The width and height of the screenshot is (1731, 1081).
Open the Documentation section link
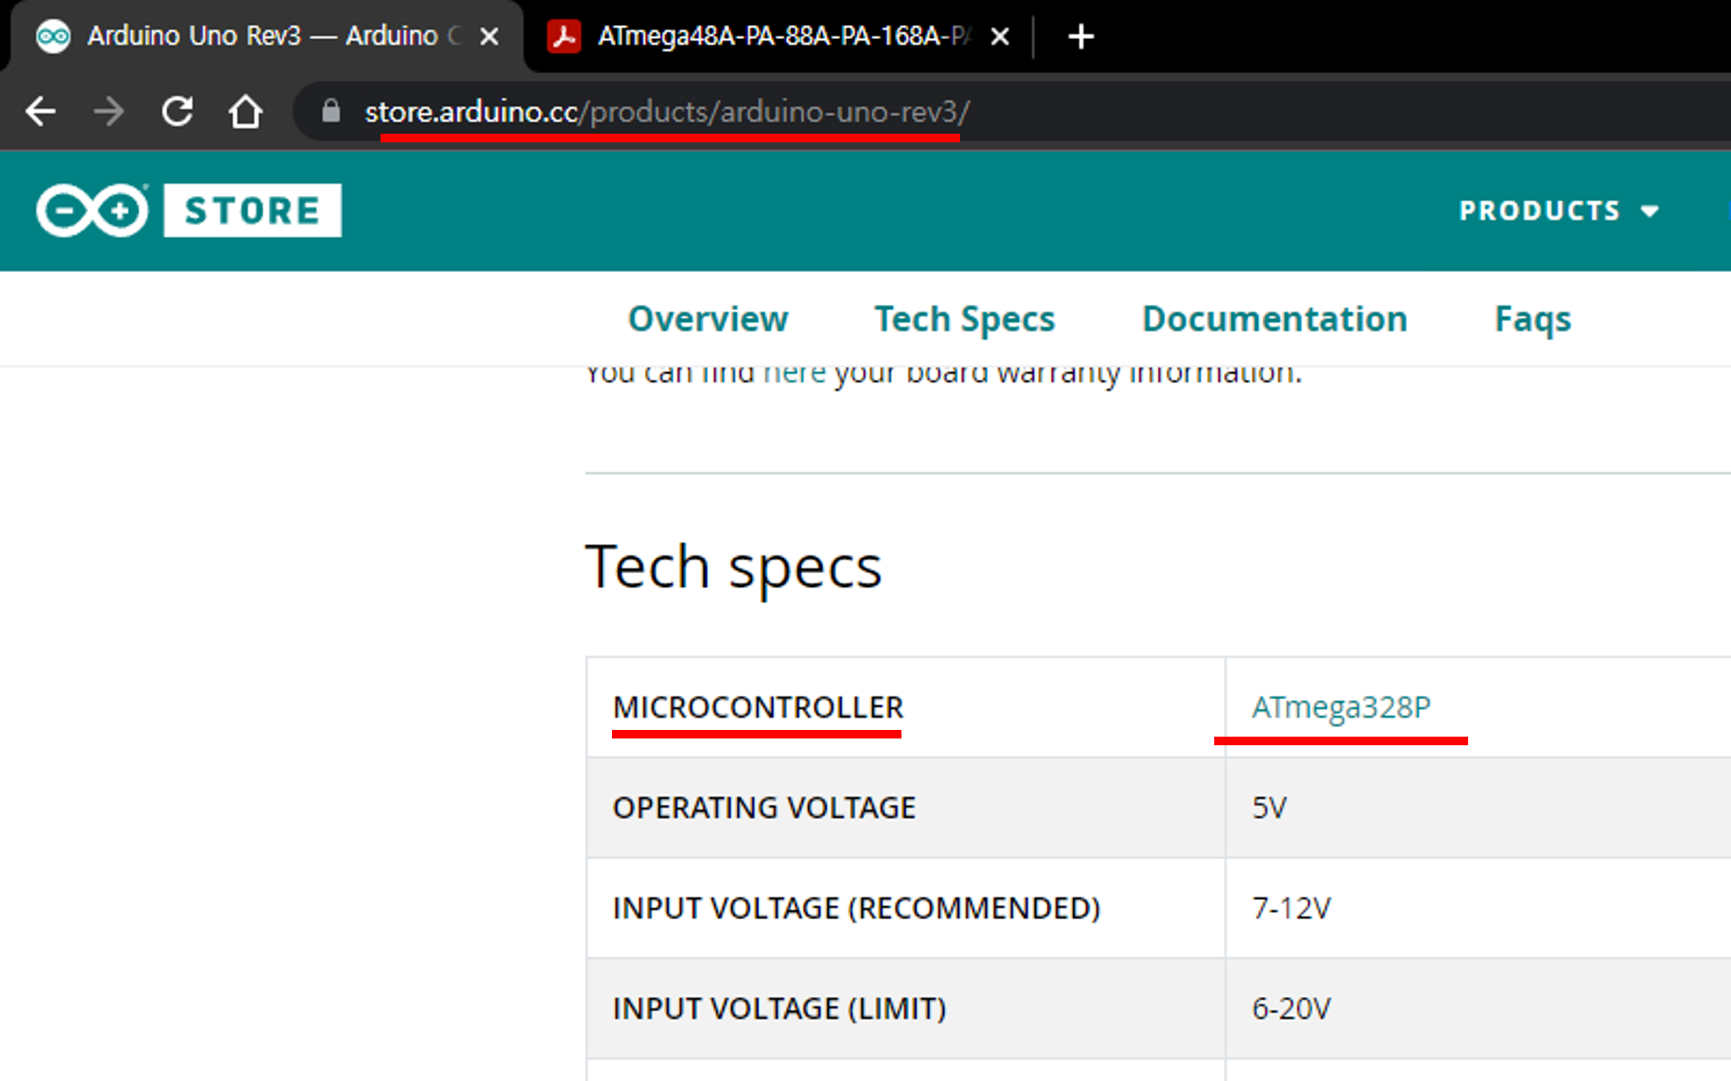pos(1274,319)
